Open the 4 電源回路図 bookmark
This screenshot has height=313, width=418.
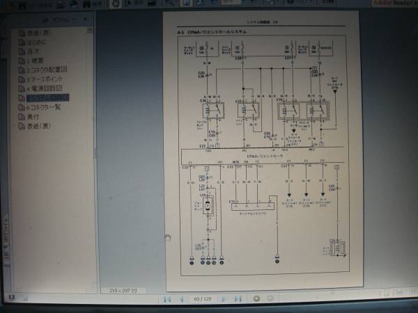pos(44,88)
